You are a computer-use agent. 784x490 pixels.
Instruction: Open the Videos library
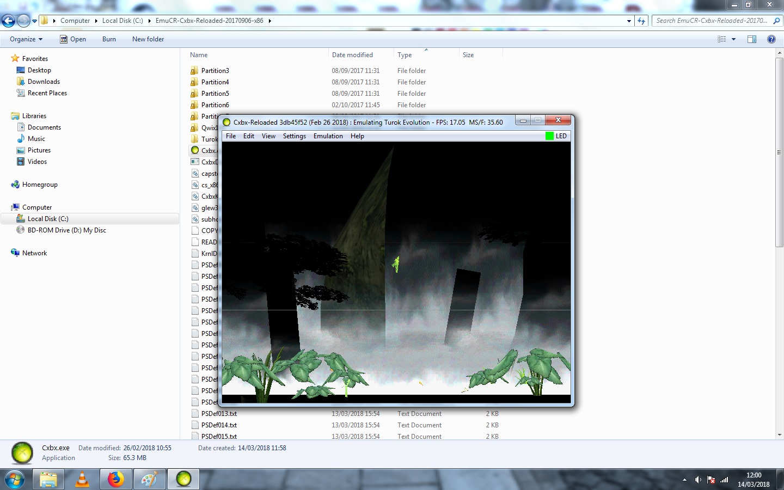37,162
